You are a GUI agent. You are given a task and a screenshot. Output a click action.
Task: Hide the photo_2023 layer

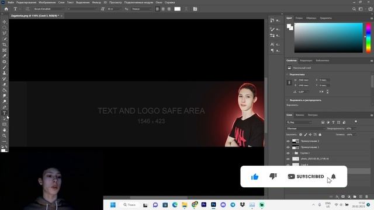[288, 159]
